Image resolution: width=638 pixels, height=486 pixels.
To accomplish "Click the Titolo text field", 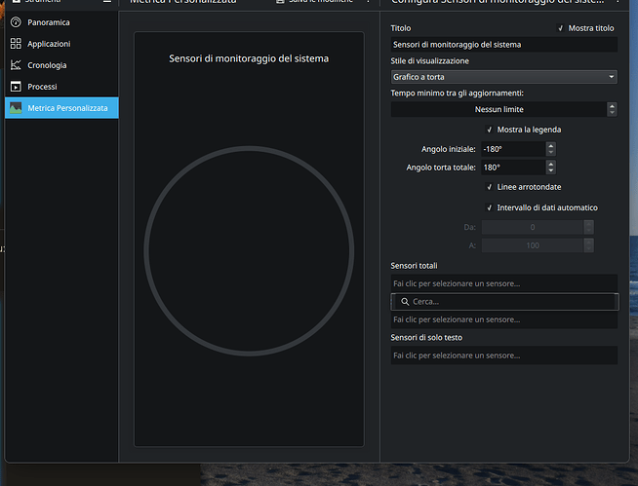I will pyautogui.click(x=503, y=44).
